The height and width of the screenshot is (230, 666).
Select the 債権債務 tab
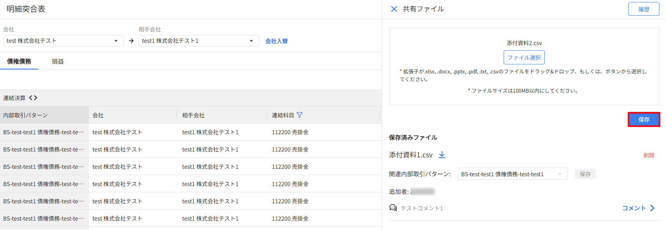(19, 61)
